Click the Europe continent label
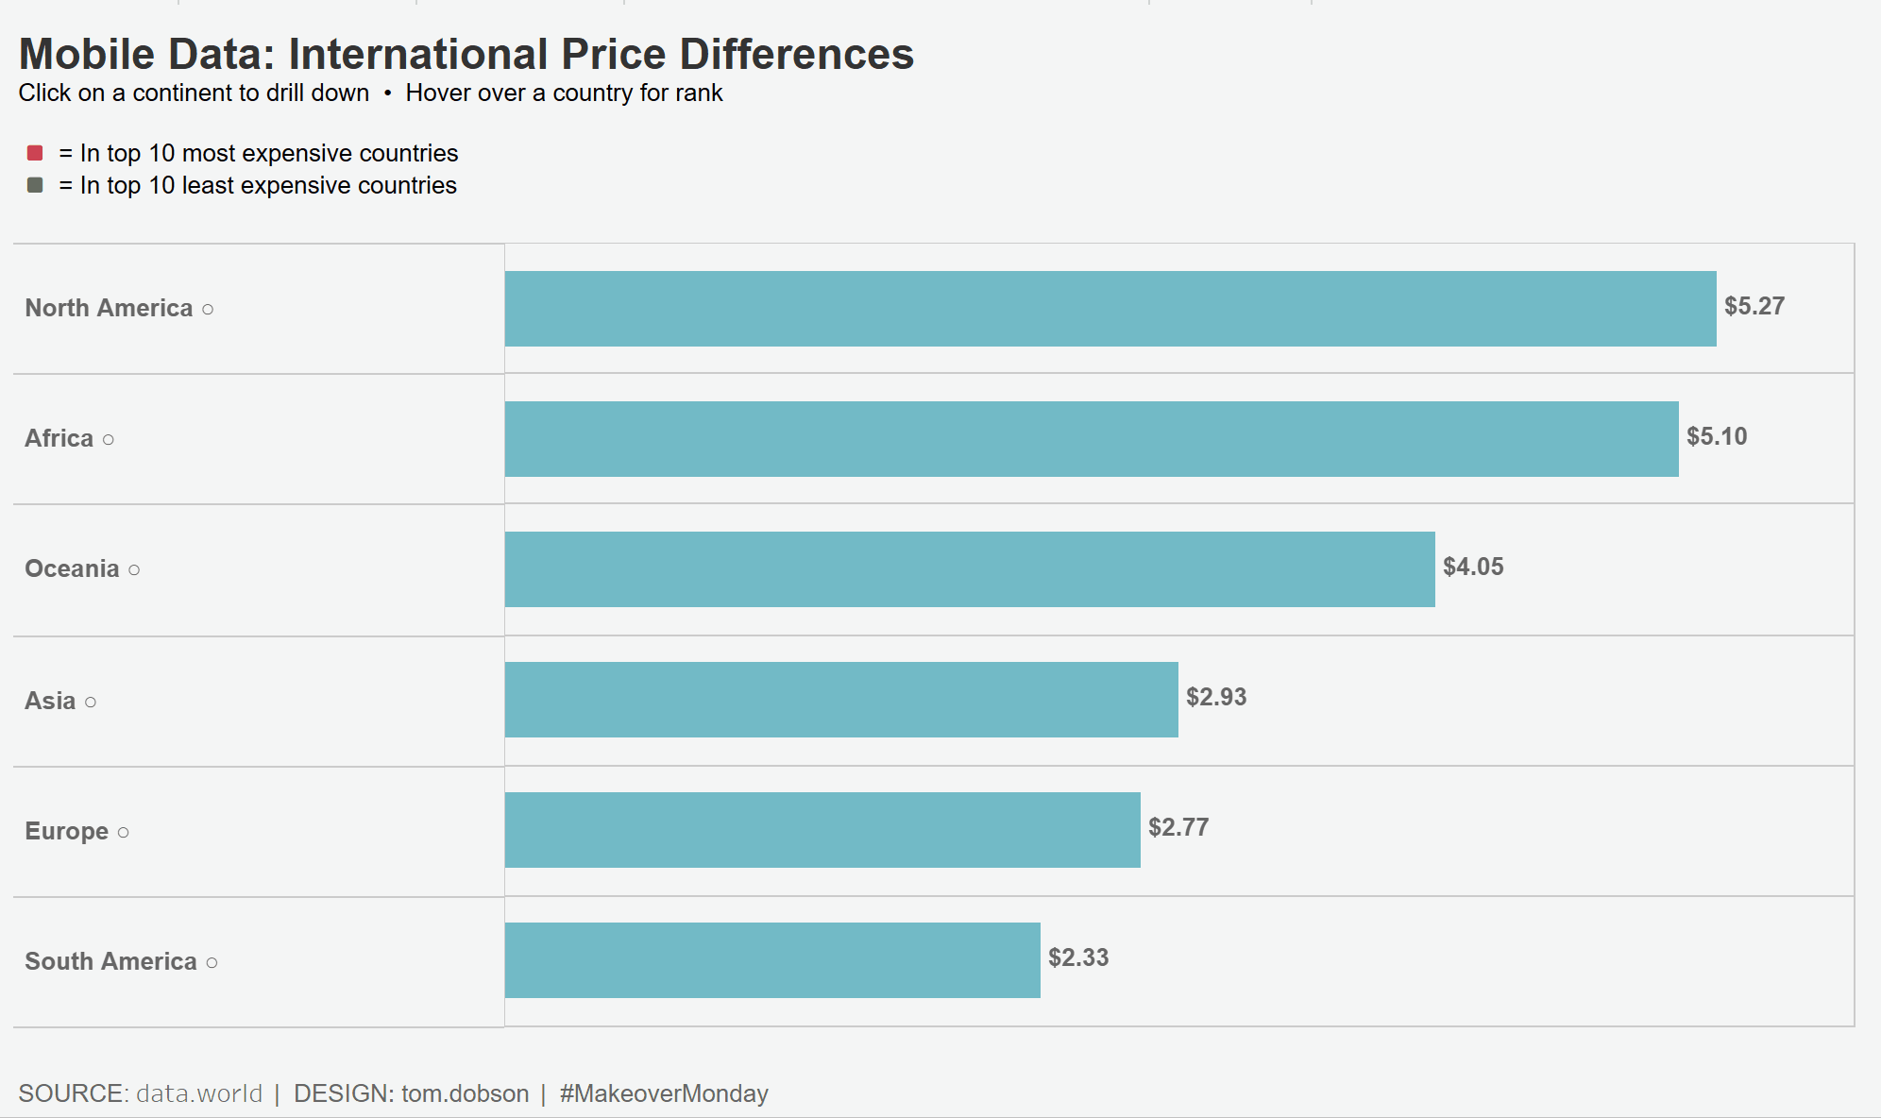1881x1118 pixels. pos(66,832)
